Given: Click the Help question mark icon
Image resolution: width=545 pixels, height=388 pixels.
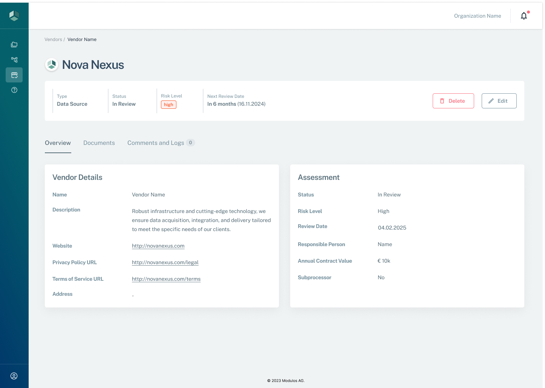Looking at the screenshot, I should [x=14, y=90].
